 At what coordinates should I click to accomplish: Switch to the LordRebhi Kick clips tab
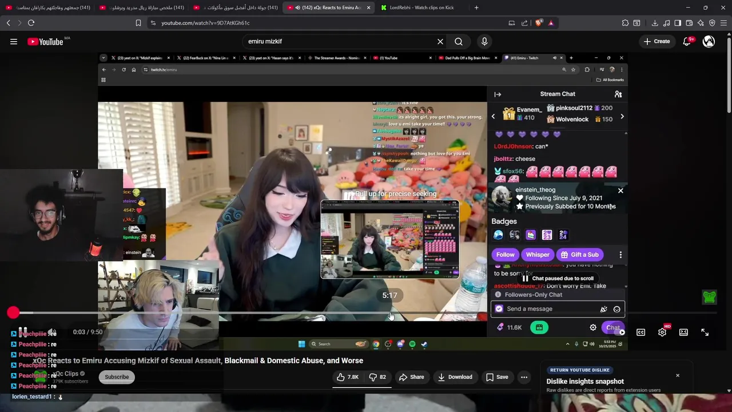pos(421,7)
